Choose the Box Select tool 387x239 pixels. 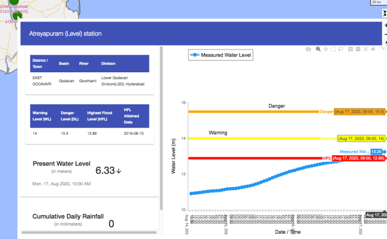point(333,50)
